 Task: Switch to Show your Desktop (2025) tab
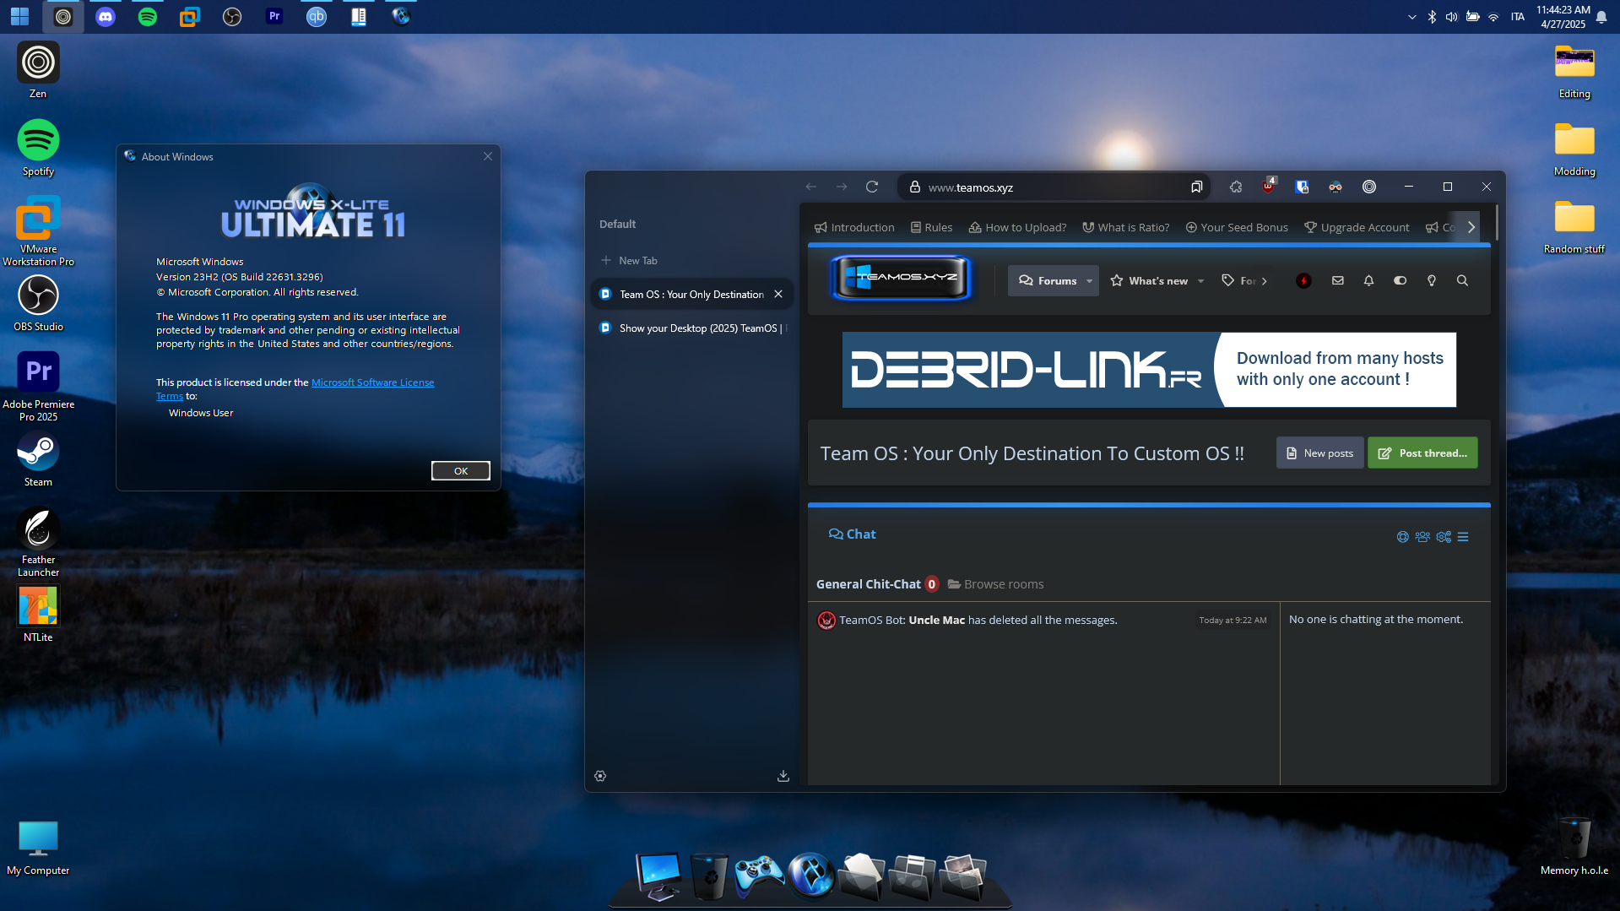[692, 328]
